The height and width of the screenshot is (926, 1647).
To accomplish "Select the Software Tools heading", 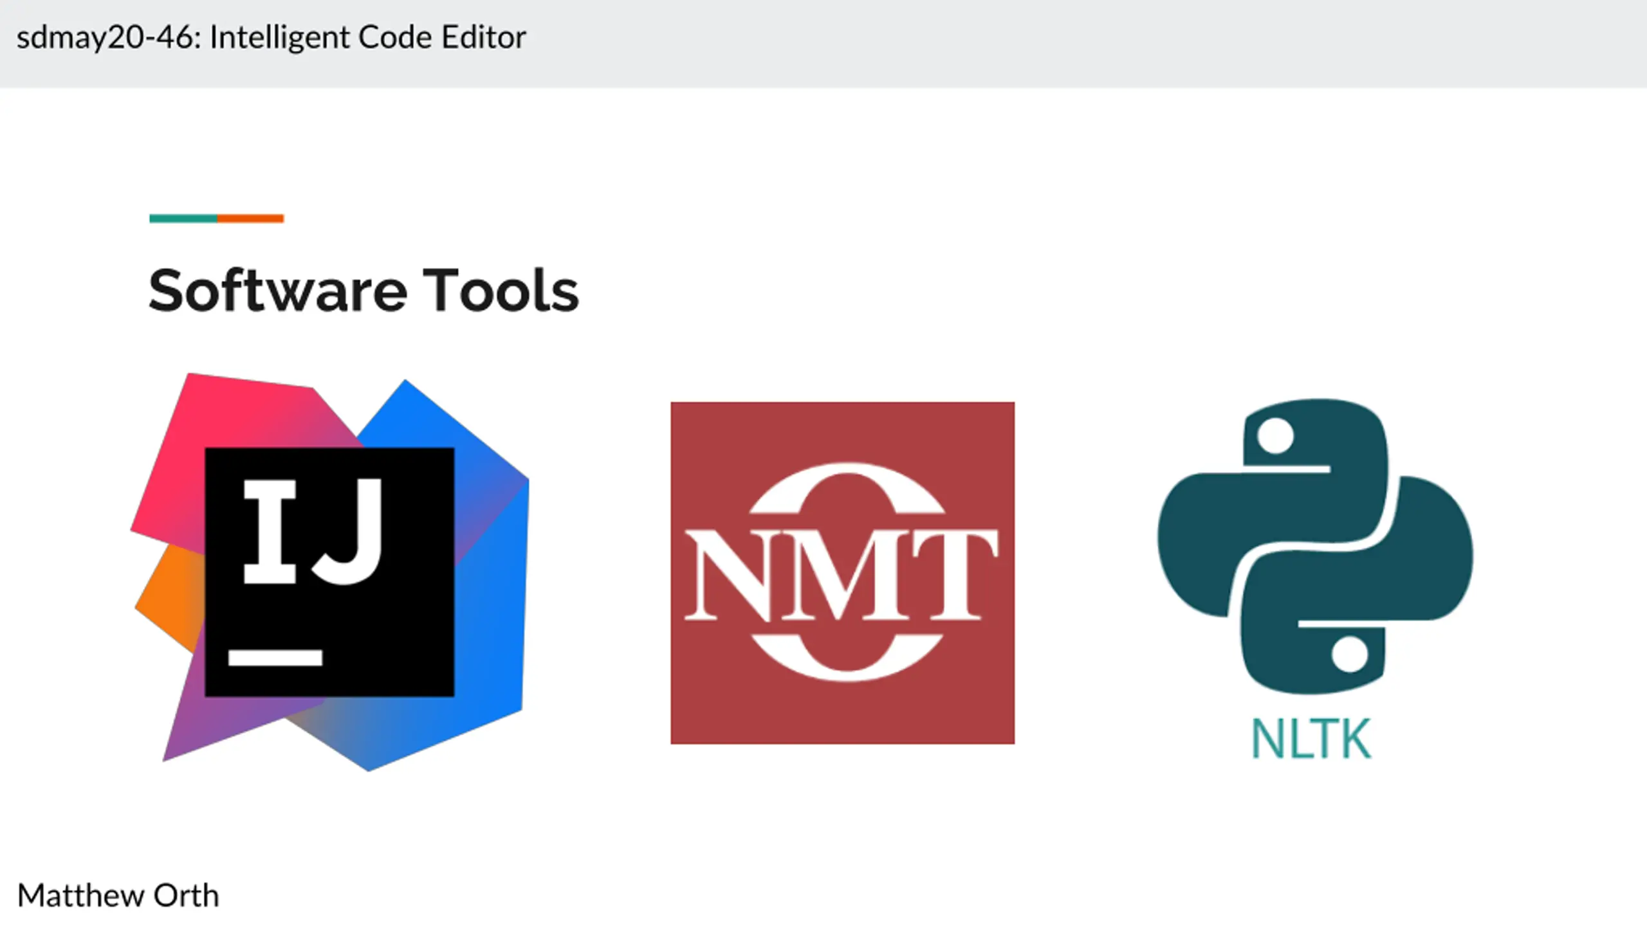I will [x=363, y=291].
